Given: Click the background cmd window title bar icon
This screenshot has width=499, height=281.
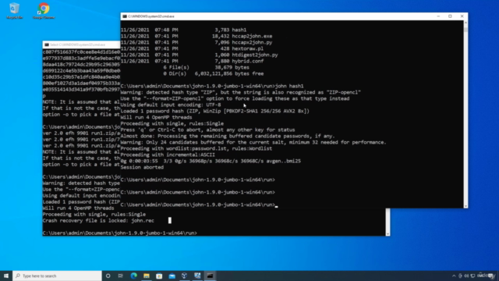Looking at the screenshot, I should coord(47,44).
